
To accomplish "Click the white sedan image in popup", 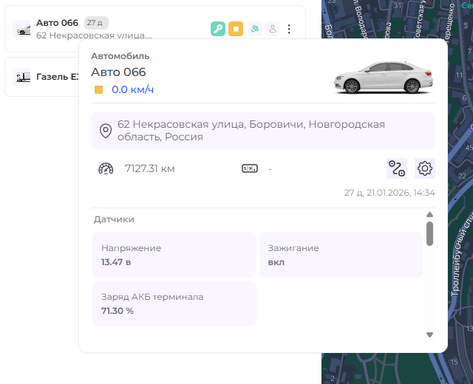I will click(382, 78).
